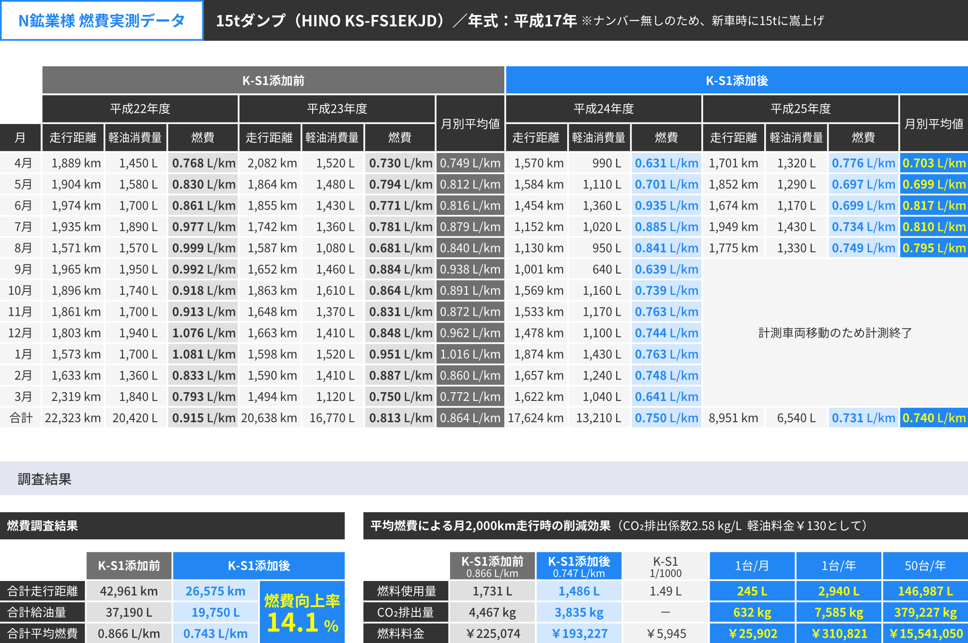Click the 燃料使用量 row label
Image resolution: width=968 pixels, height=643 pixels.
[406, 591]
